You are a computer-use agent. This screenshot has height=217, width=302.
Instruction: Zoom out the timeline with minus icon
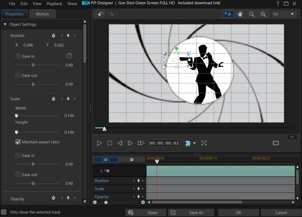point(95,202)
